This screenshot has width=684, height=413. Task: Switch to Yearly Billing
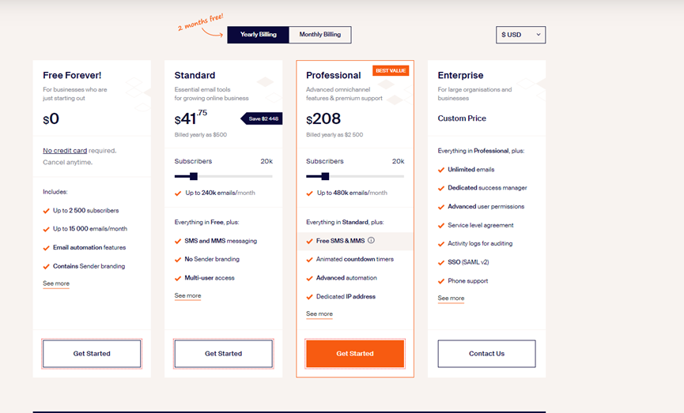[258, 35]
